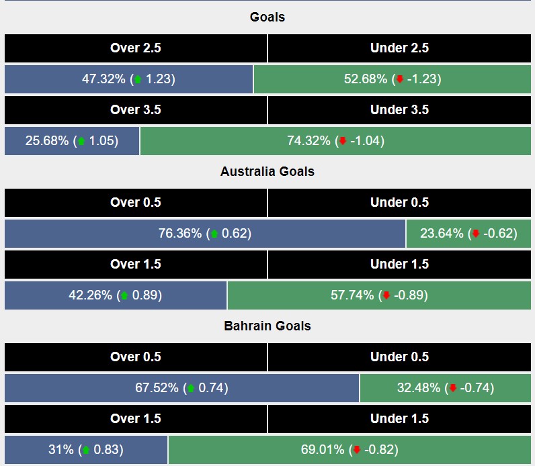Click red down arrow beside 69.01%

click(357, 450)
